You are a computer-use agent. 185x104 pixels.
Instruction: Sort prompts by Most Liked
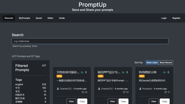coord(152,63)
